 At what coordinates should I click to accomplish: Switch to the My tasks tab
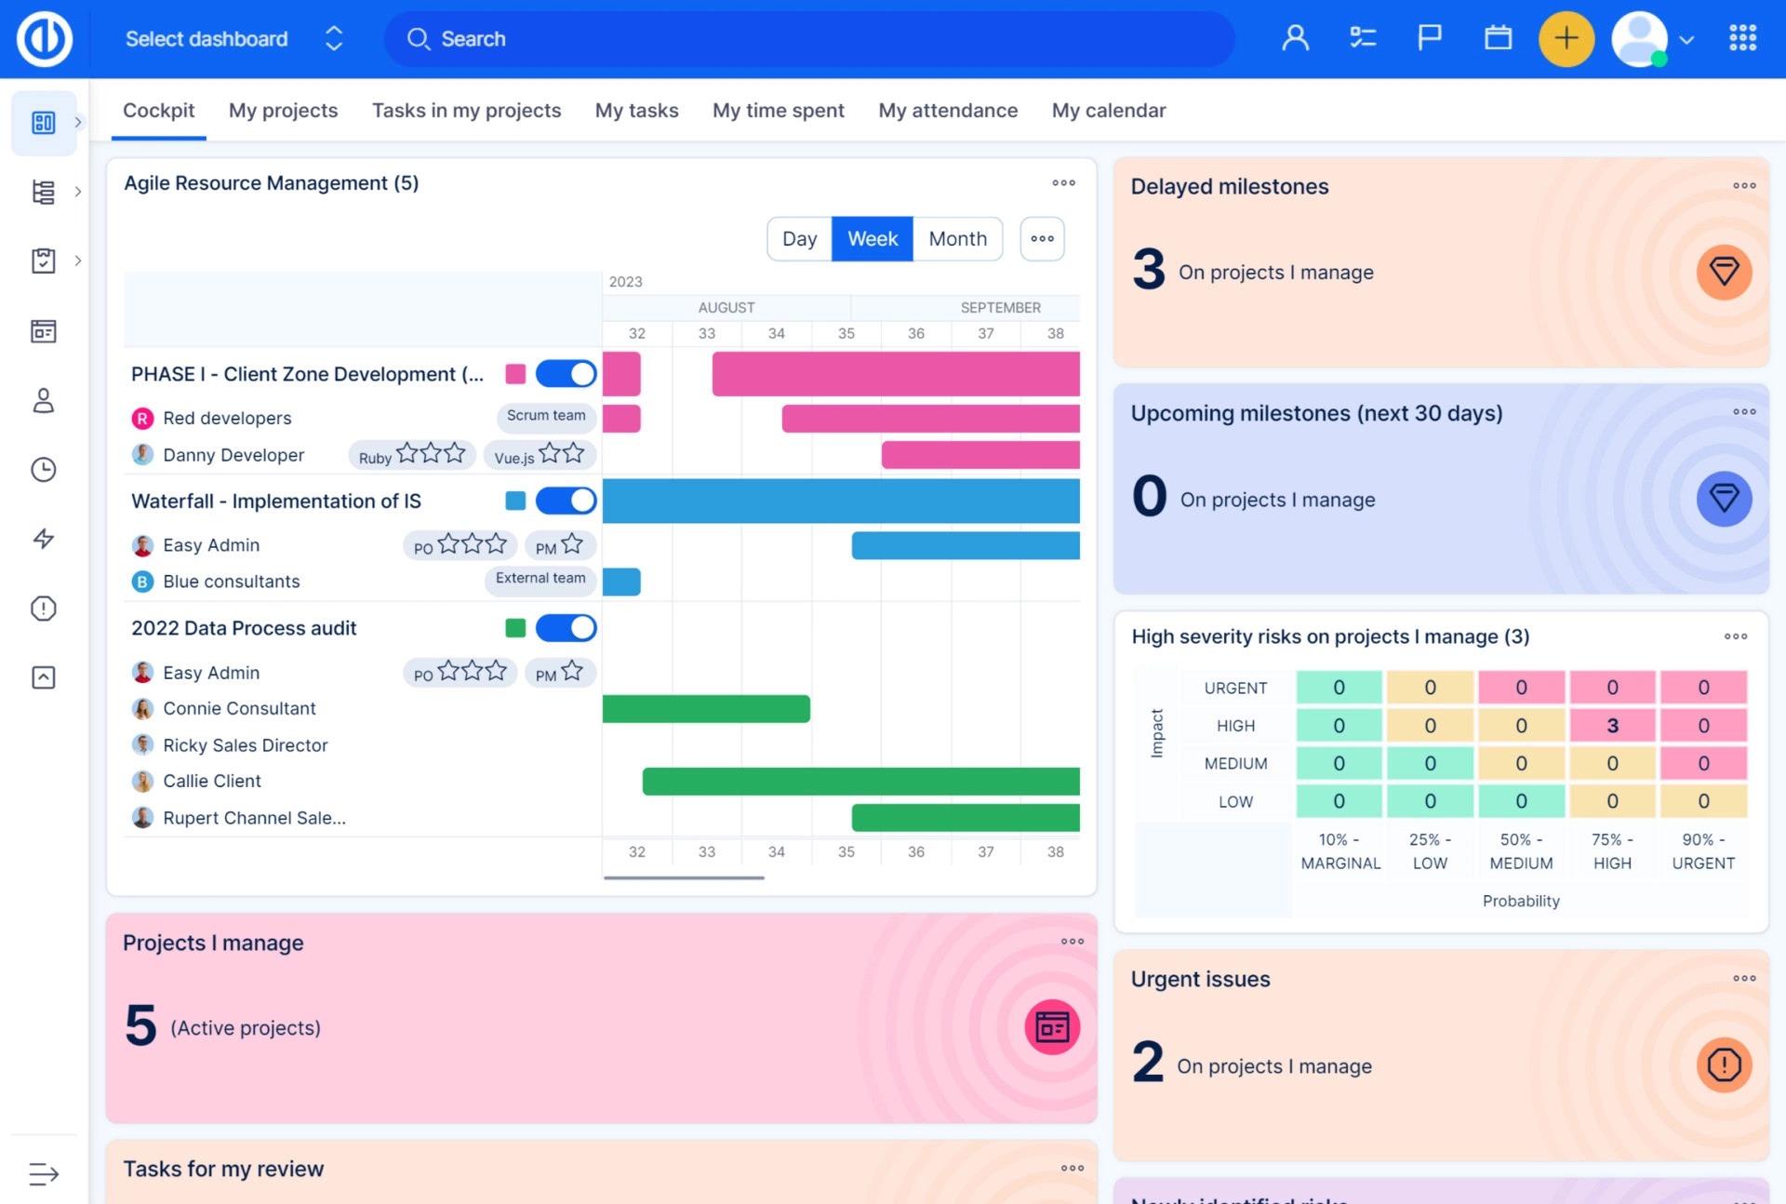(x=636, y=110)
